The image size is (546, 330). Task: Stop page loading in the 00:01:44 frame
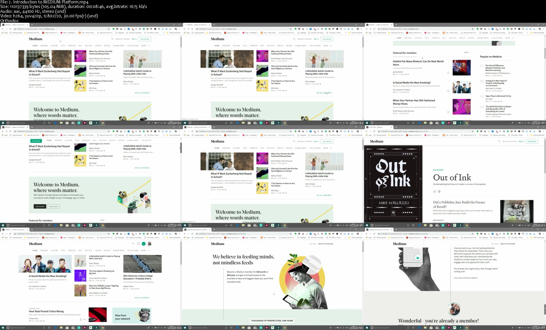tap(192, 29)
